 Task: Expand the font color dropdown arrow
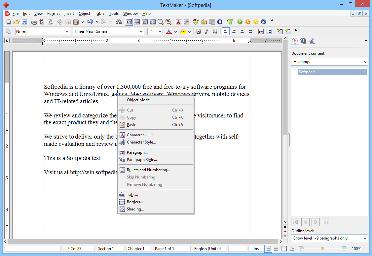pos(175,31)
